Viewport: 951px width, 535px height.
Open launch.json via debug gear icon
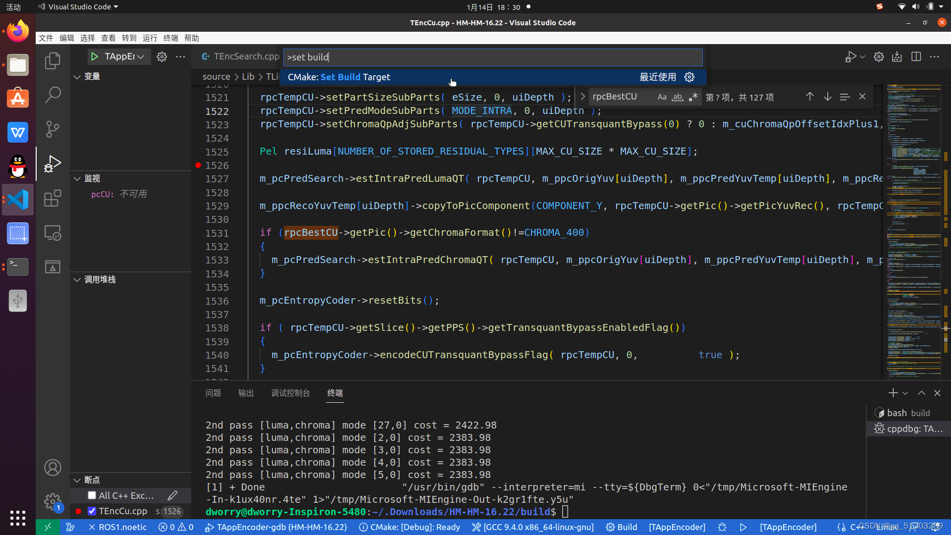click(161, 56)
